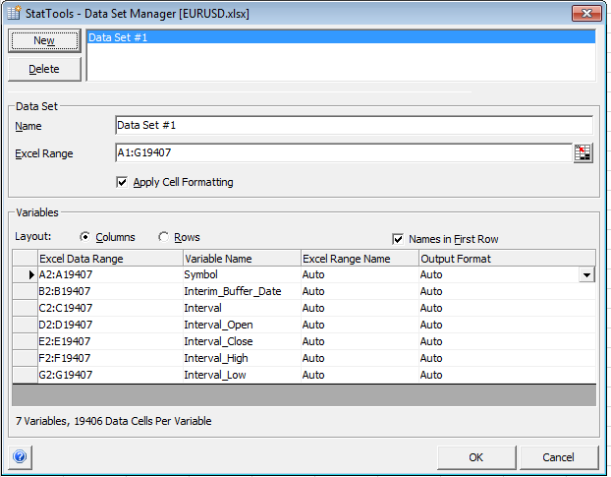611x477 pixels.
Task: Click the Interval_Low variable name cell
Action: coord(242,375)
